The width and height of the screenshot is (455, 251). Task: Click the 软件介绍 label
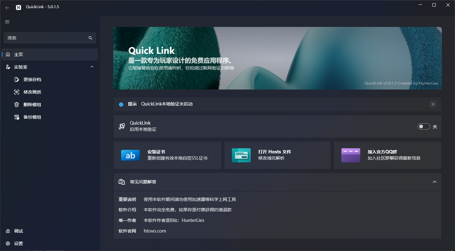pyautogui.click(x=127, y=210)
